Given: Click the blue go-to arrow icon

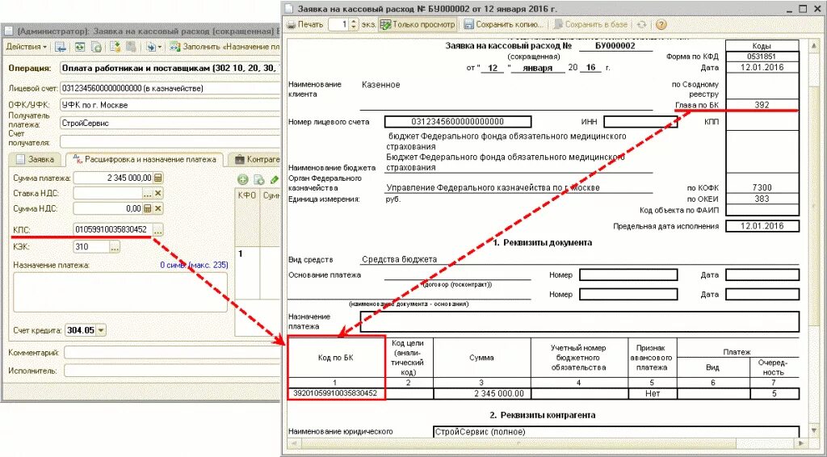Looking at the screenshot, I should 151,47.
